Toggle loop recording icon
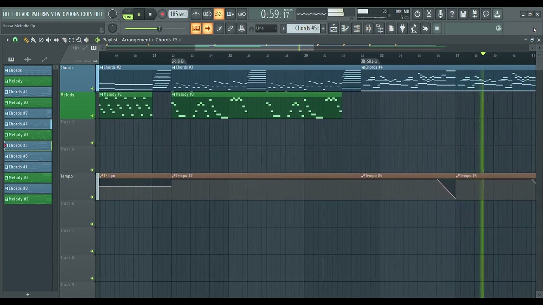 point(242,14)
